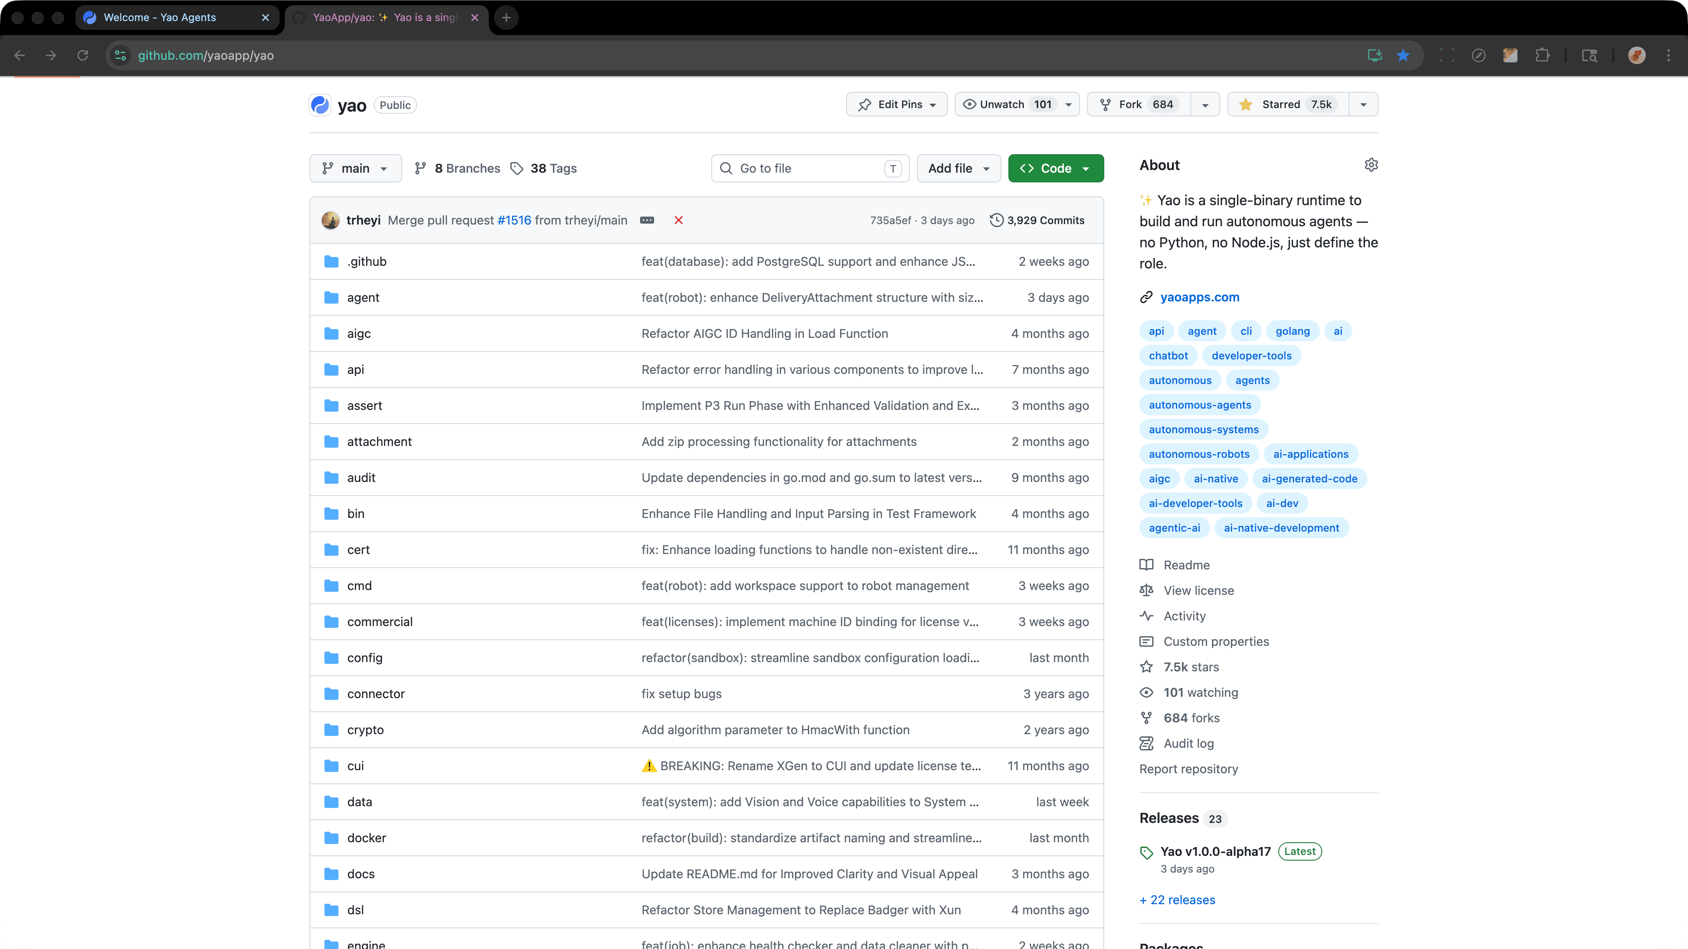1688x949 pixels.
Task: Click the browser forward arrow
Action: click(x=51, y=56)
